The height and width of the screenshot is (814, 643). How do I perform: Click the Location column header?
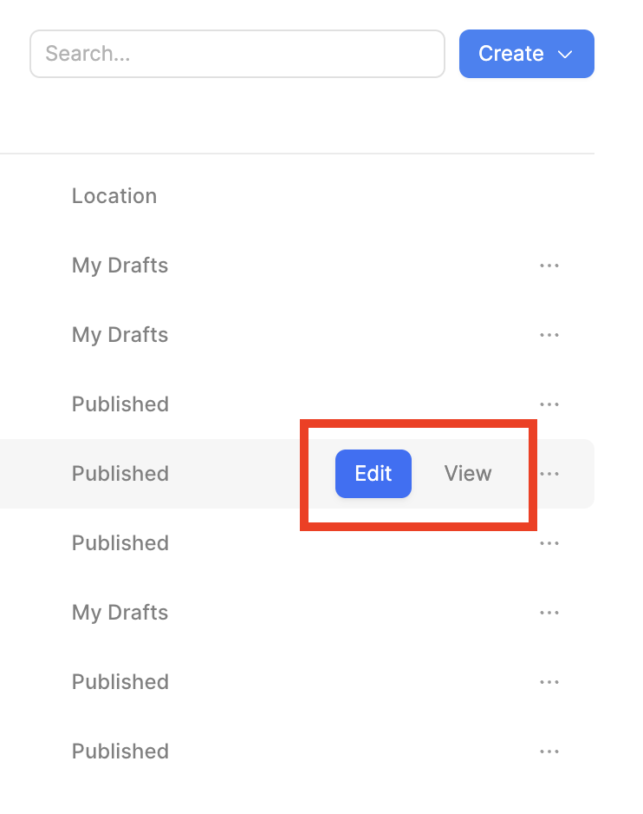(114, 196)
